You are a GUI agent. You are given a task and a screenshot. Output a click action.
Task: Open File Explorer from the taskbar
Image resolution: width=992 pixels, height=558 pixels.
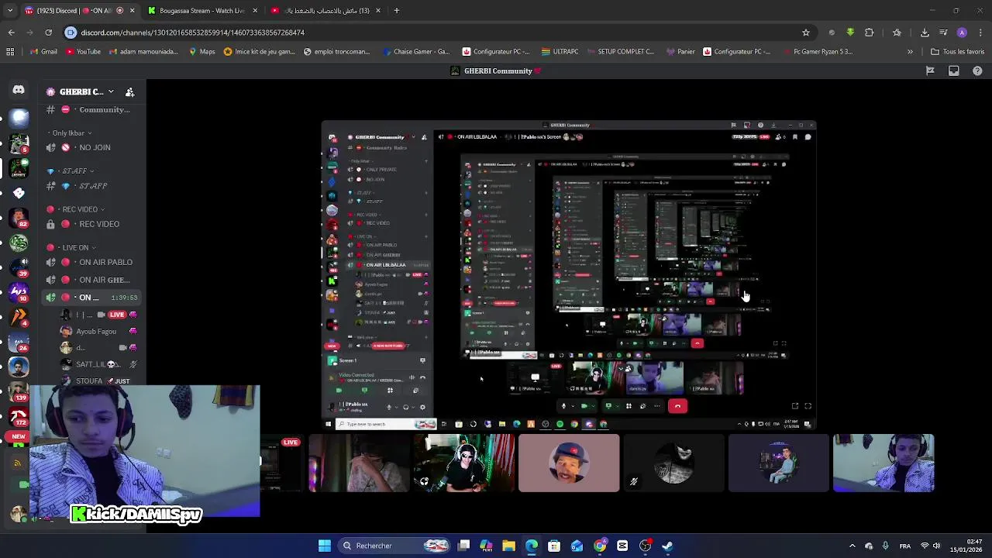coord(508,546)
